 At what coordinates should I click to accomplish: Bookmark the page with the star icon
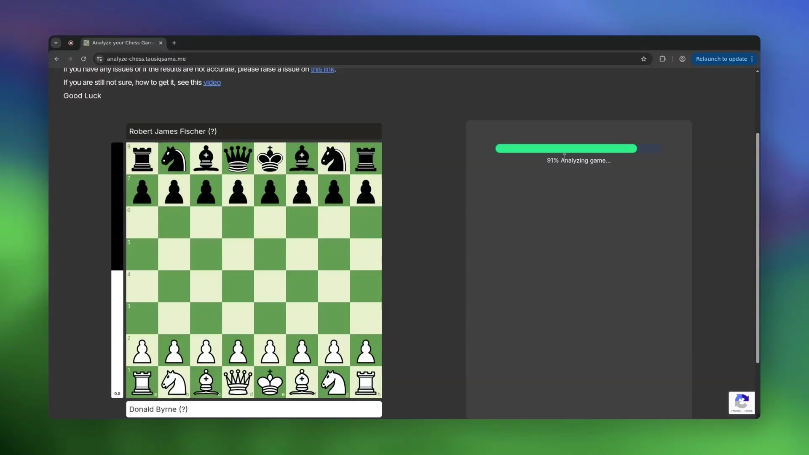(x=644, y=59)
